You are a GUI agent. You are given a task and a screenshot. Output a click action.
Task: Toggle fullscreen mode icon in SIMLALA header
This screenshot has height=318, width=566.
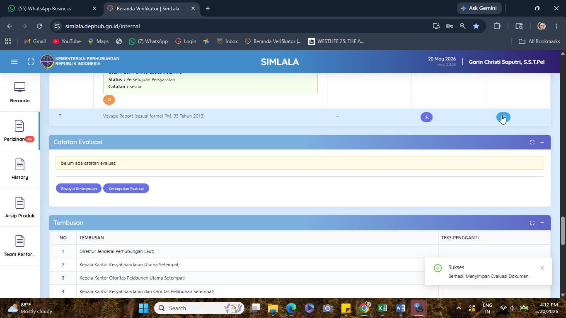pyautogui.click(x=31, y=62)
